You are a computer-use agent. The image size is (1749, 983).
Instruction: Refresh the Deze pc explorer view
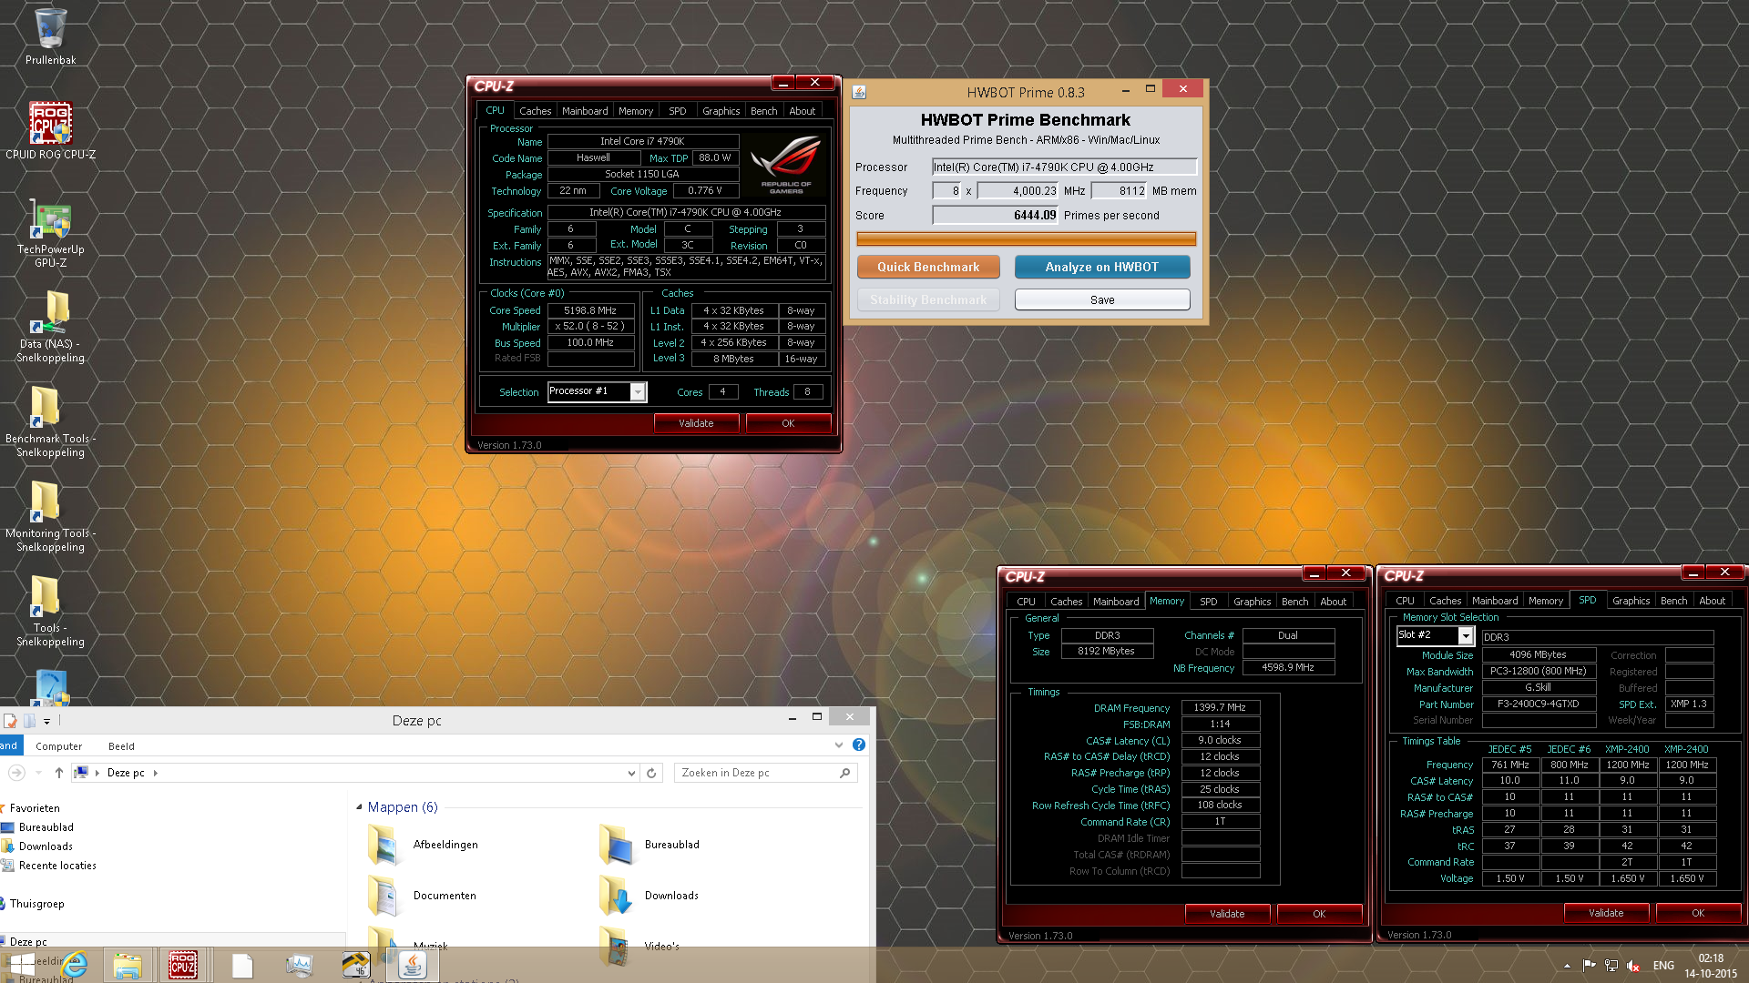coord(651,773)
